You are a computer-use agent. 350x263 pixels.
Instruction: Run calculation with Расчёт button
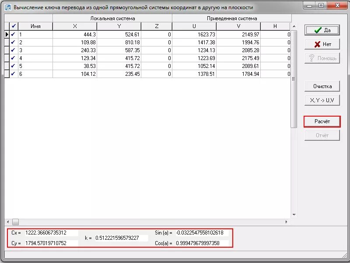[322, 121]
